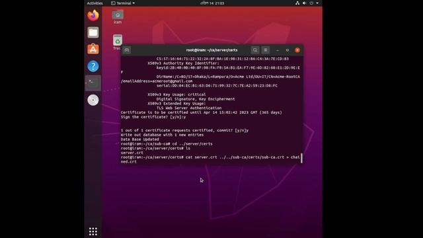Open the Files manager dock icon

[x=93, y=32]
